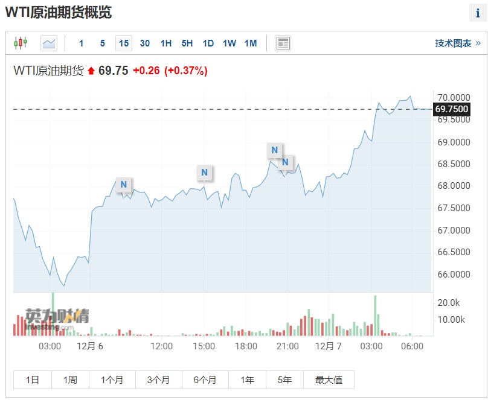Image resolution: width=491 pixels, height=400 pixels.
Task: Click the N news marker near 12月 6
Action: 124,185
